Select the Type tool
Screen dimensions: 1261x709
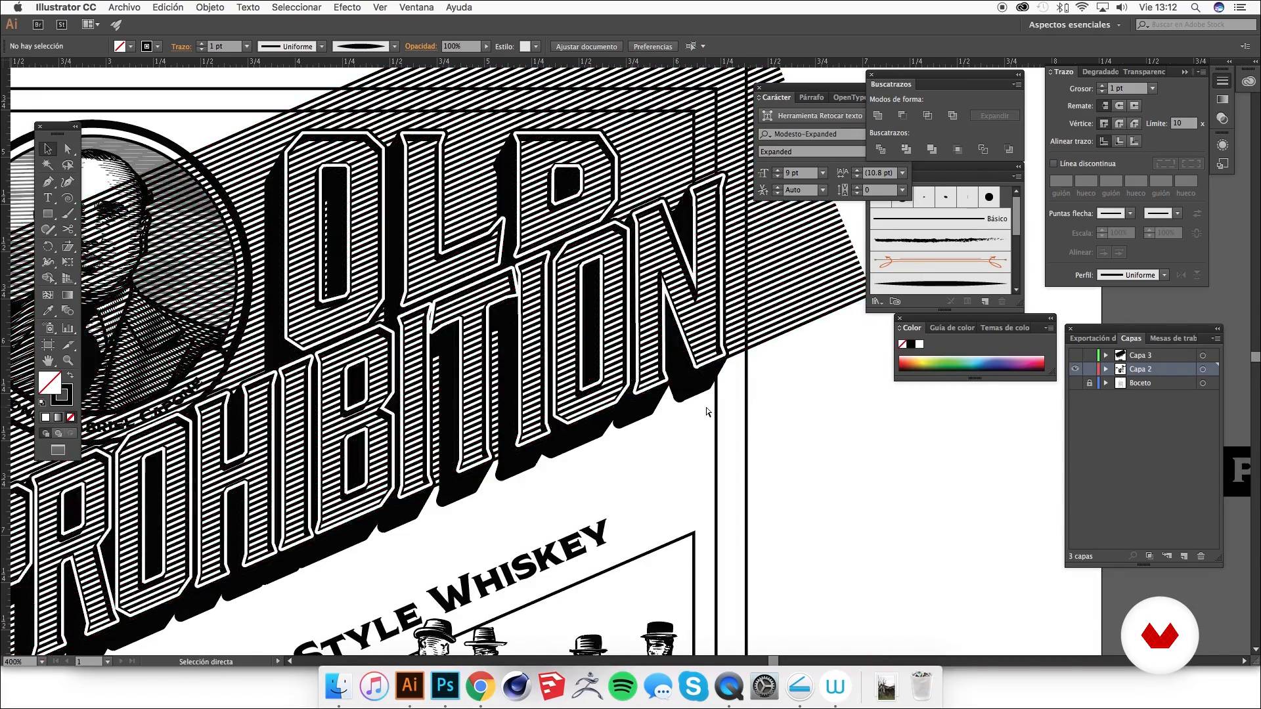click(x=47, y=198)
